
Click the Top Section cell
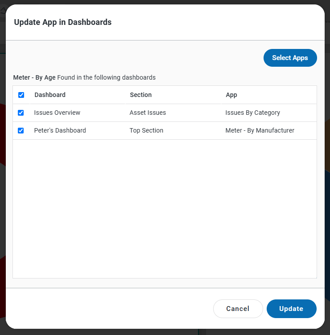pos(146,131)
